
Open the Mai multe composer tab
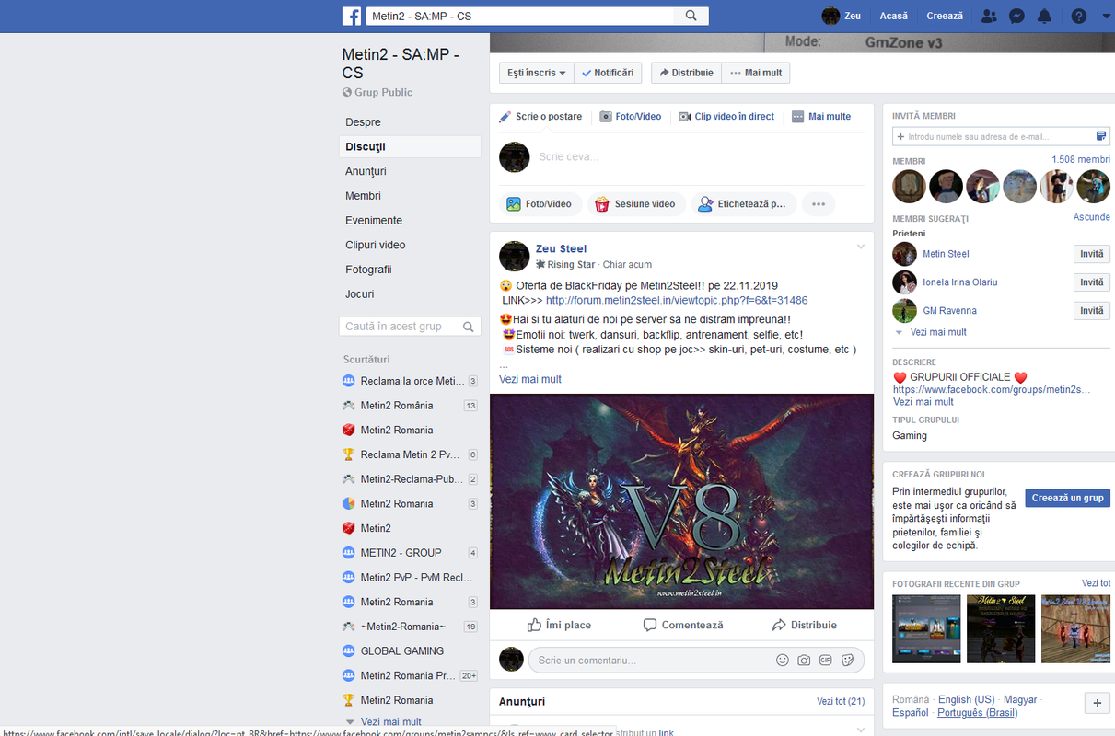point(821,117)
